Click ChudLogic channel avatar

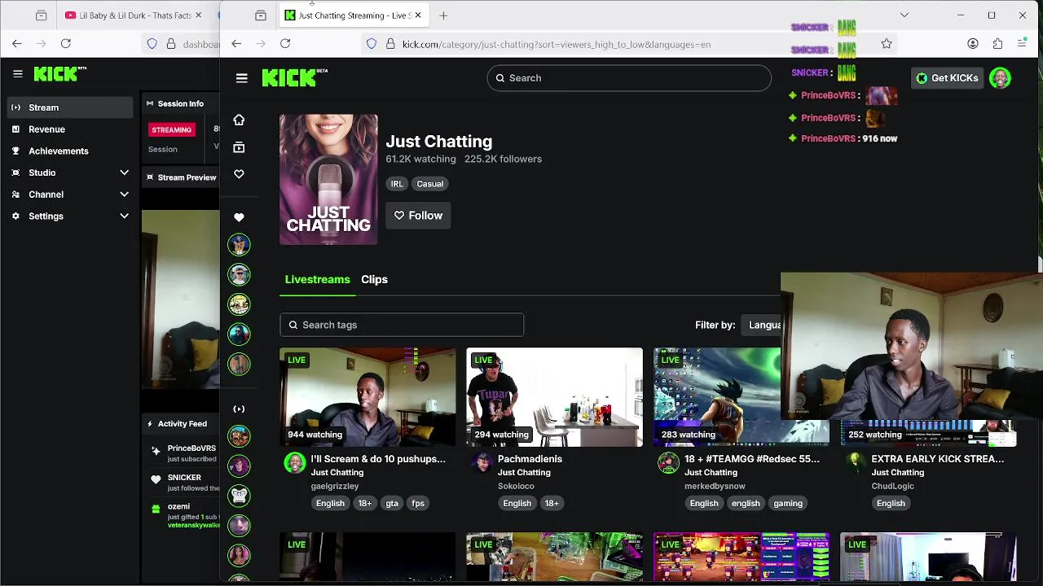coord(855,463)
